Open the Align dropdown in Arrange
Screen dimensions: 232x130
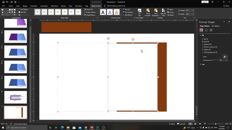(171, 9)
